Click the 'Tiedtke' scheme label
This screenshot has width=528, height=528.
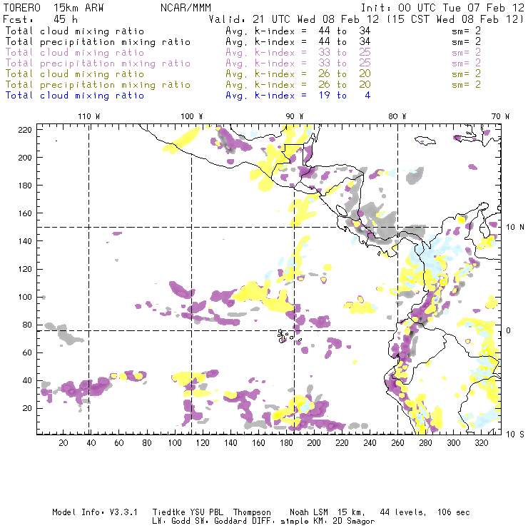168,512
